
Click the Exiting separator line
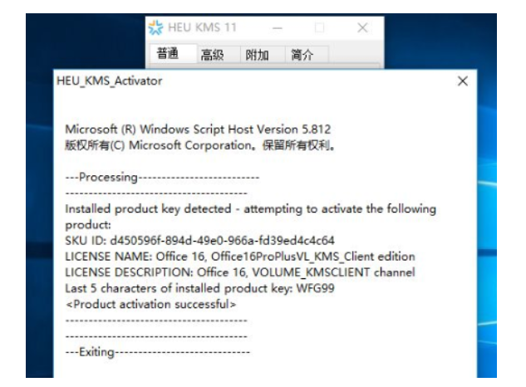tap(157, 352)
